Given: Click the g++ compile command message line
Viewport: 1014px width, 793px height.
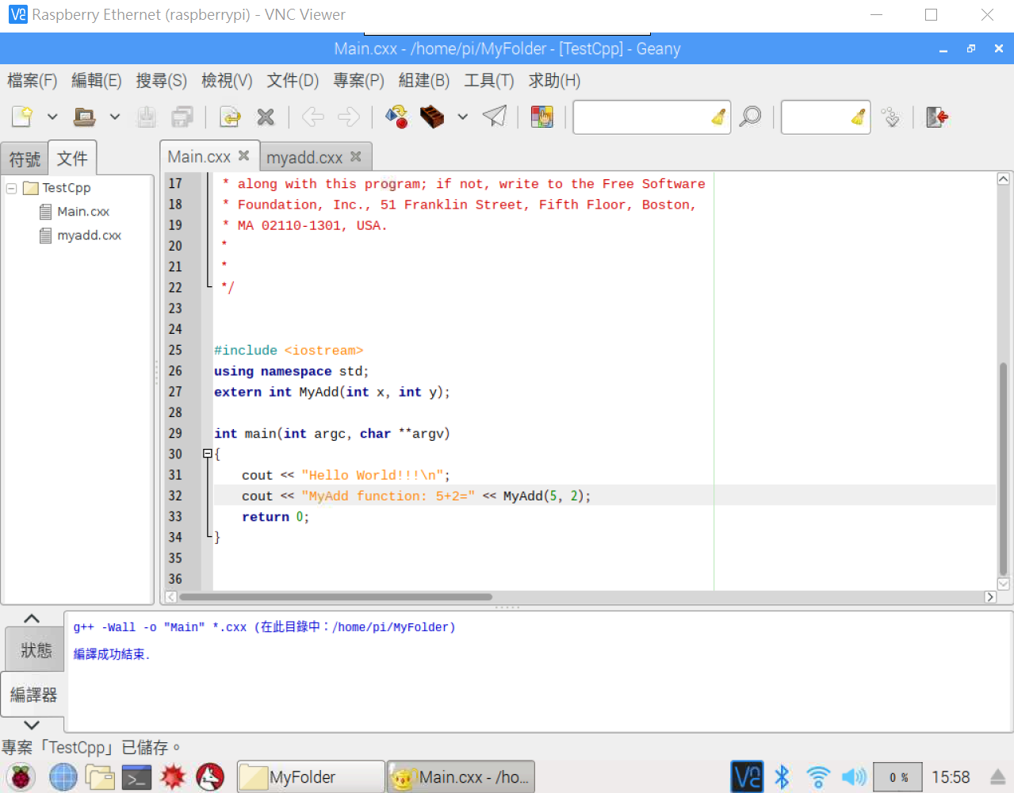Looking at the screenshot, I should point(265,627).
